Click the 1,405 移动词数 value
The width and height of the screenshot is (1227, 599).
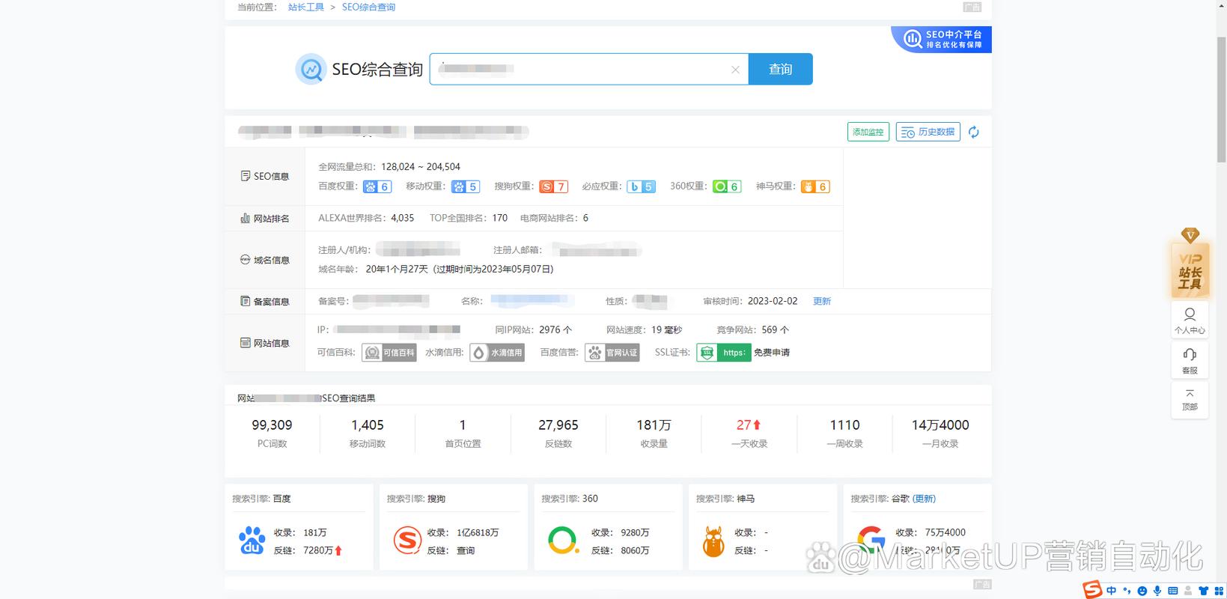pyautogui.click(x=368, y=425)
